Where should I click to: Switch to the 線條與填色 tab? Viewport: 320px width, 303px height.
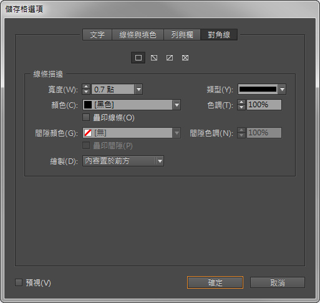coord(138,34)
